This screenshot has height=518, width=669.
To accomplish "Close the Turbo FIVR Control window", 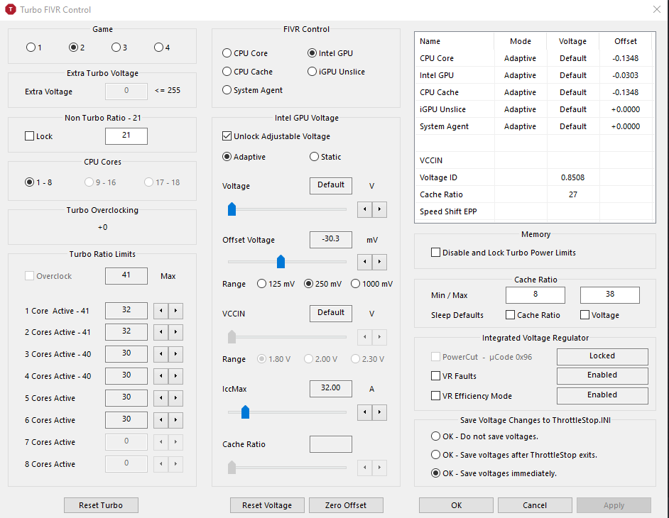I will point(657,9).
